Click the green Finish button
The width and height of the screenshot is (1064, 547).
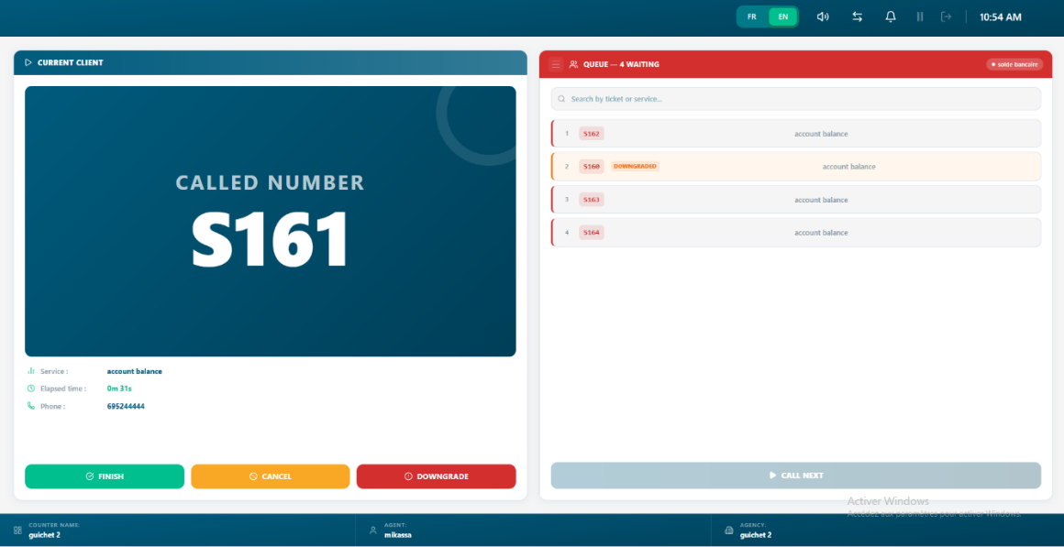click(105, 476)
